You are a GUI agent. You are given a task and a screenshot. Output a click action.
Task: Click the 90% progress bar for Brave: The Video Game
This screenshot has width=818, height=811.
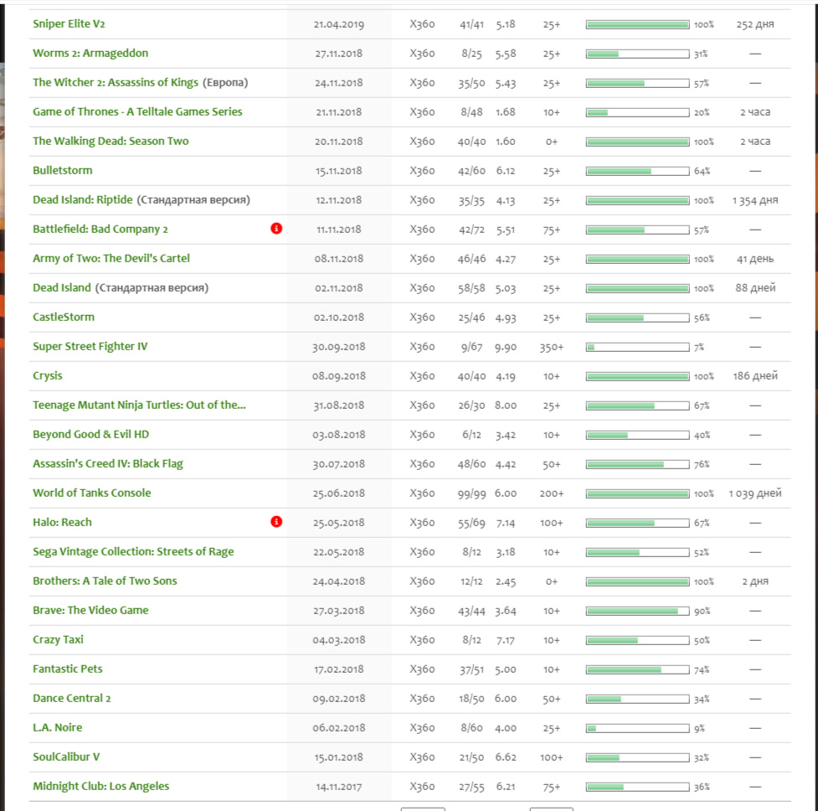[637, 611]
